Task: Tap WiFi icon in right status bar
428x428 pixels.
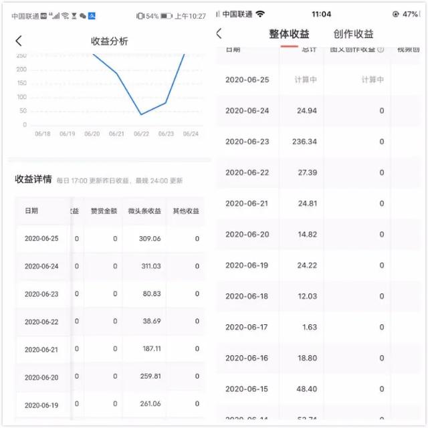Action: [260, 14]
